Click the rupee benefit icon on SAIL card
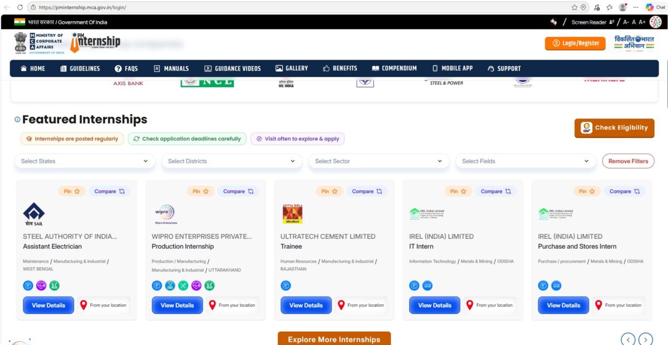668x345 pixels. (28, 285)
